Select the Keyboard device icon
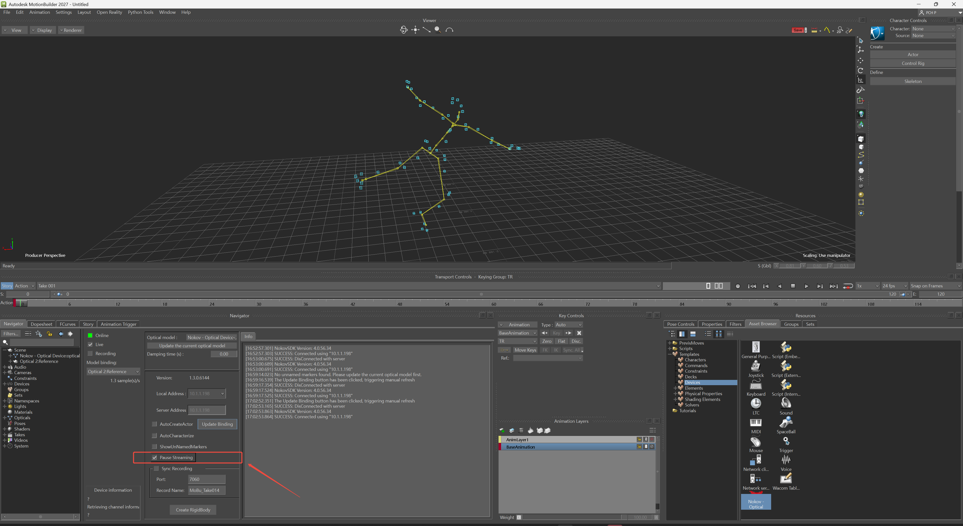Screen dimensions: 963x526 click(x=756, y=385)
